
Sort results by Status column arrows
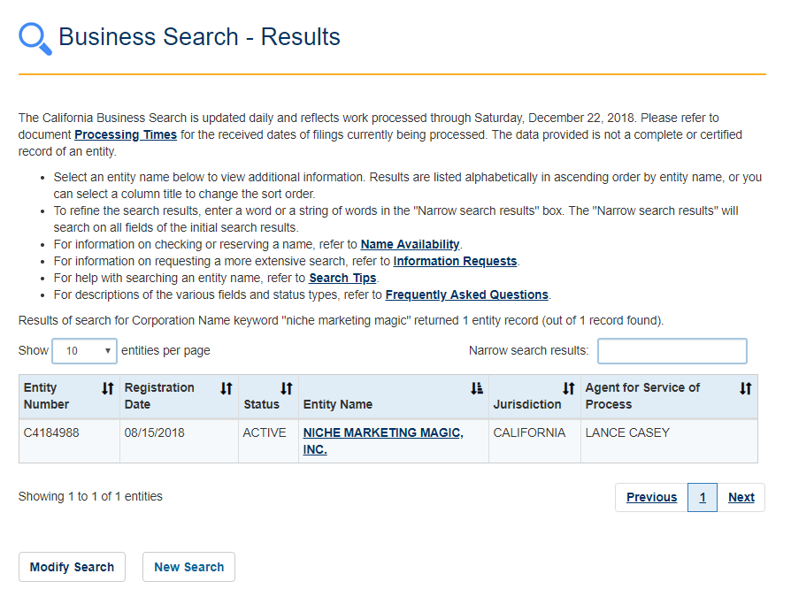pyautogui.click(x=287, y=388)
